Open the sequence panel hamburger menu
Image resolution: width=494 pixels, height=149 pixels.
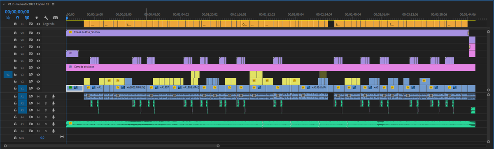(x=53, y=4)
